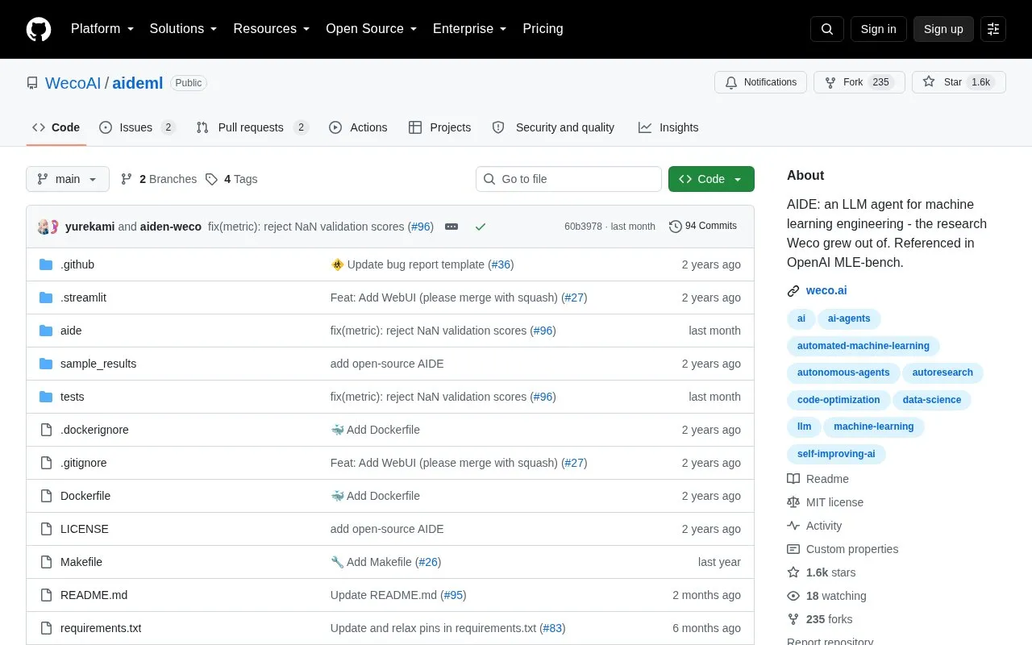Open Custom properties link
This screenshot has height=645, width=1032.
click(843, 549)
